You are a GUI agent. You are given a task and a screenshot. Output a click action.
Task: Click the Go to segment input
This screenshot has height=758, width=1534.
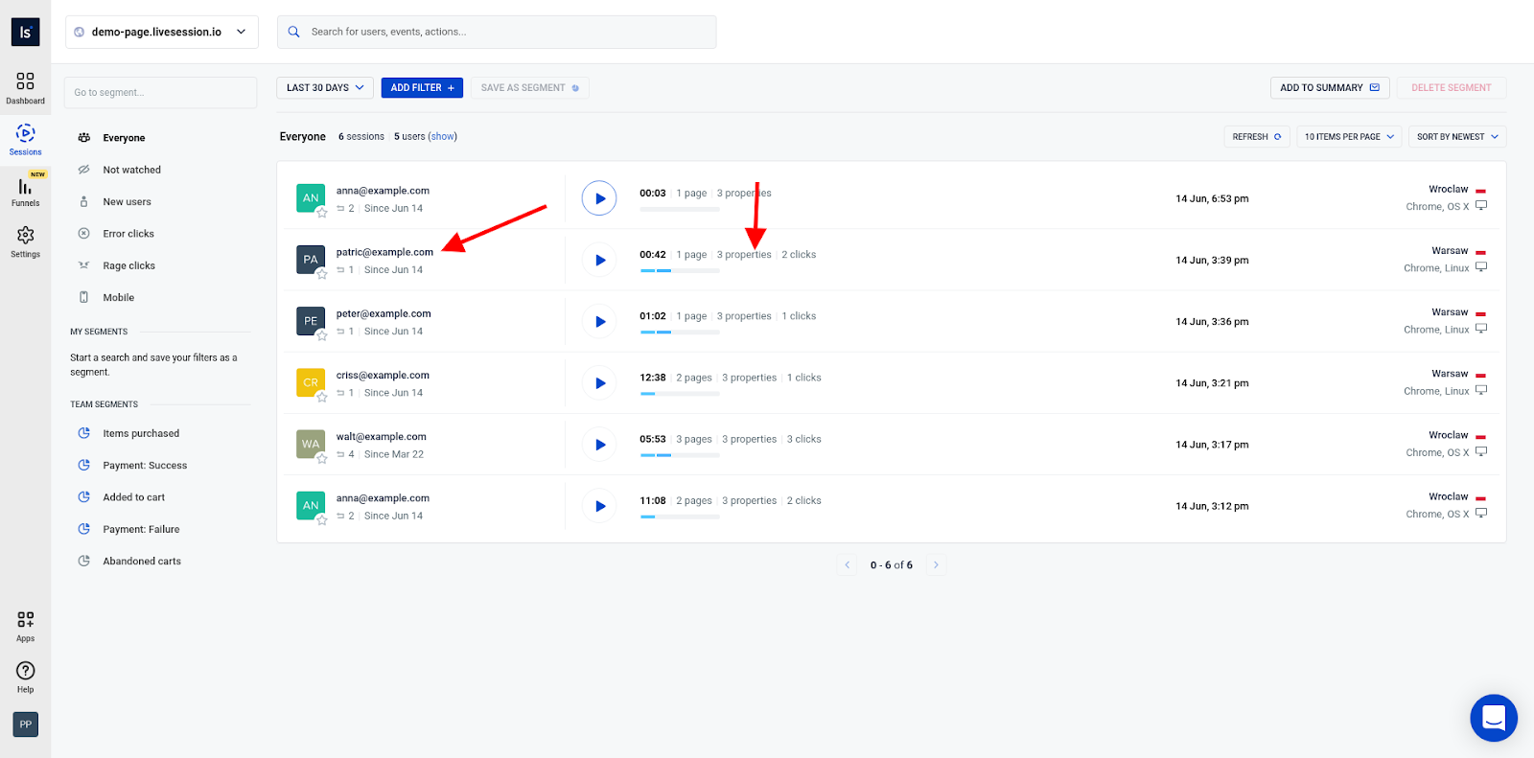pyautogui.click(x=160, y=93)
